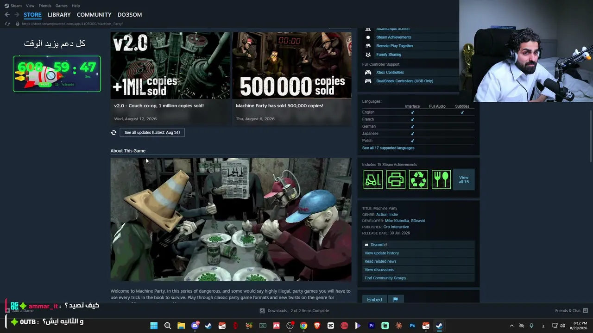Click the refresh icon beside See all updates
Screen dimensions: 593x333
point(114,133)
